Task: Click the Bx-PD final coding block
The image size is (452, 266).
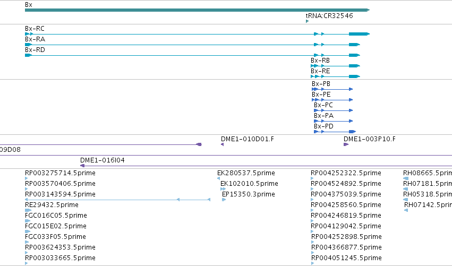Action: [x=352, y=132]
